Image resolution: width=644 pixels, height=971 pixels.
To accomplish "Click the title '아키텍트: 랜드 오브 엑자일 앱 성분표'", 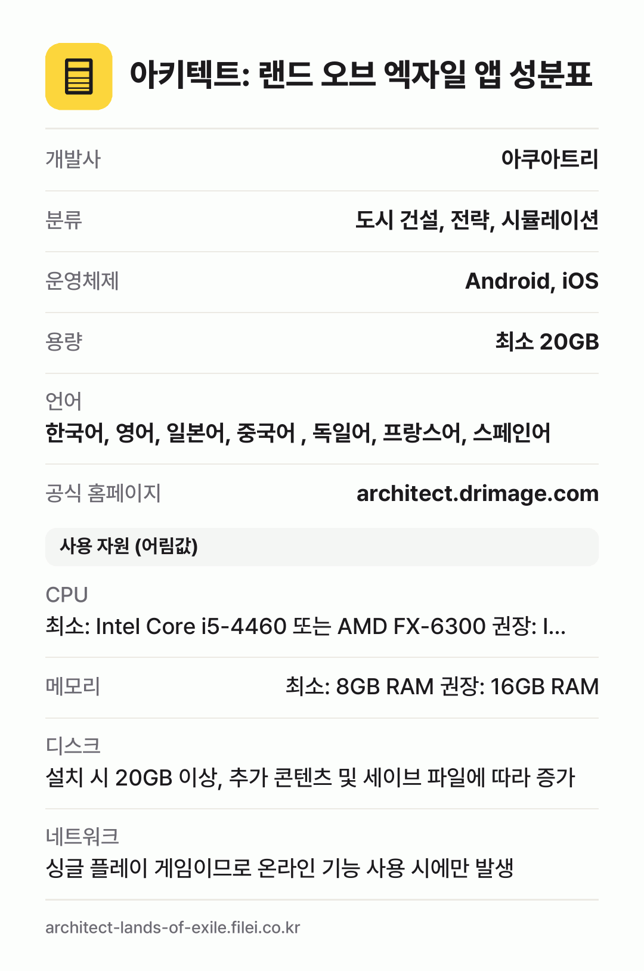I will click(361, 76).
